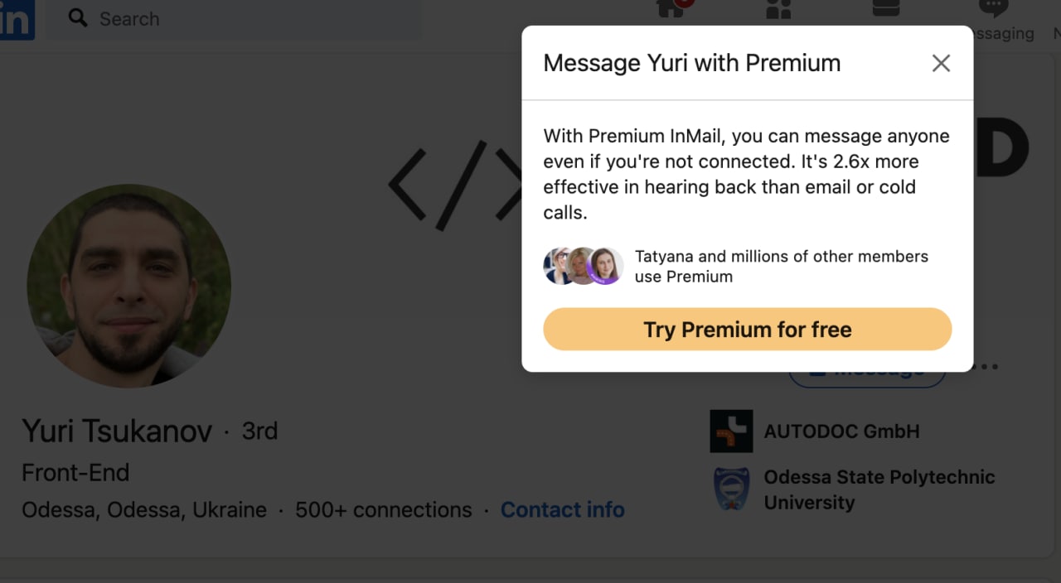Open the Contact info link

(563, 509)
